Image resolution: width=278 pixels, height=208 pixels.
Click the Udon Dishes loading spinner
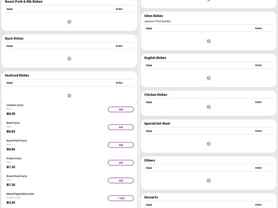pos(208,41)
